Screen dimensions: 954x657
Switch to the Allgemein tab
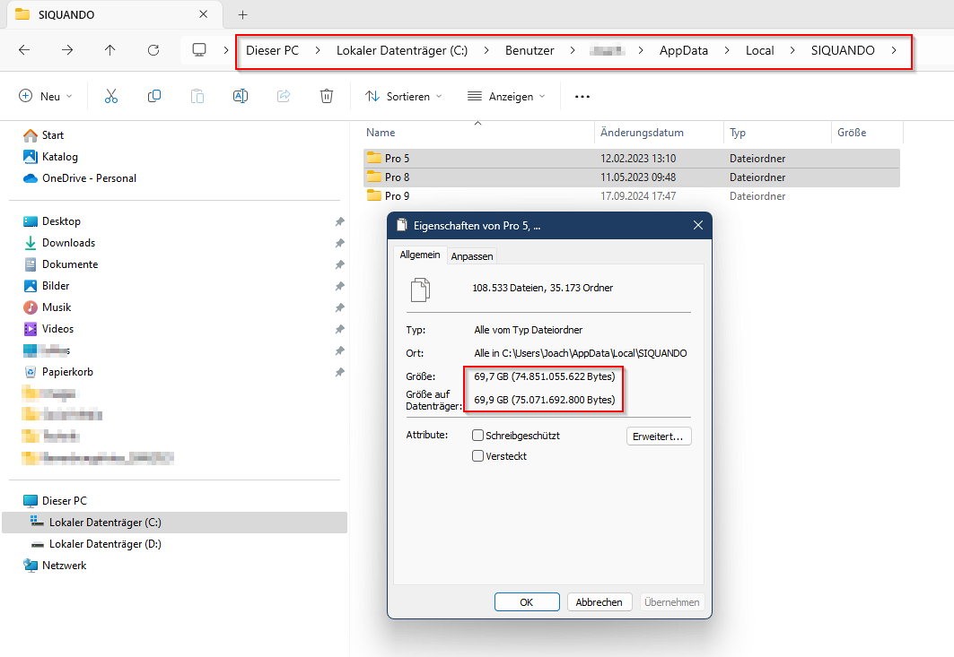click(420, 255)
